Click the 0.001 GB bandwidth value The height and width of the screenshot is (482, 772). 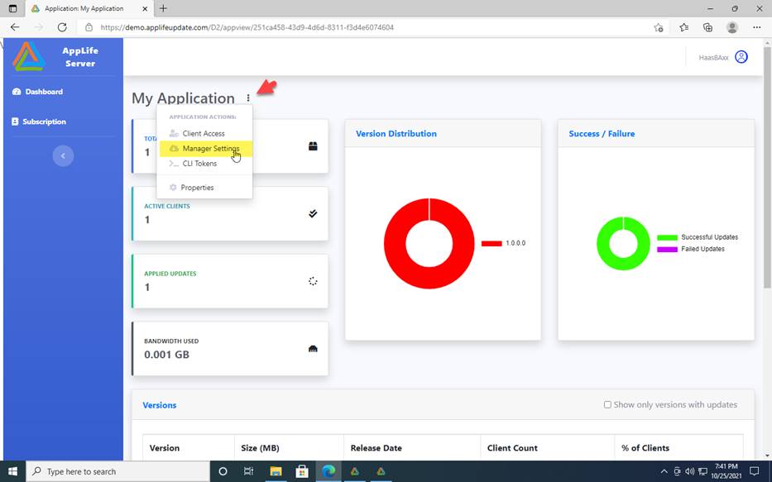pos(166,355)
